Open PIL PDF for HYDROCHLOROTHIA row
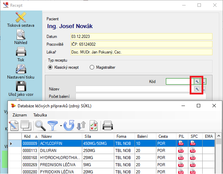223x174 pixels. pos(181,157)
